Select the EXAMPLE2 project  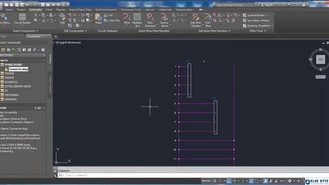(11, 82)
